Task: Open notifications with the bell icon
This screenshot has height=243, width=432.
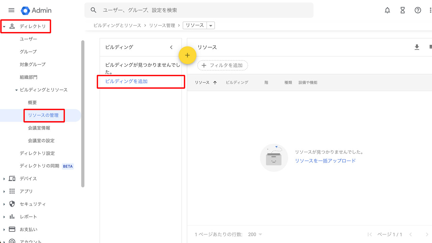Action: tap(387, 10)
